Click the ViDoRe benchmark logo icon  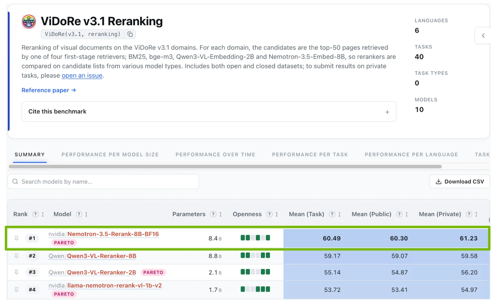point(29,22)
